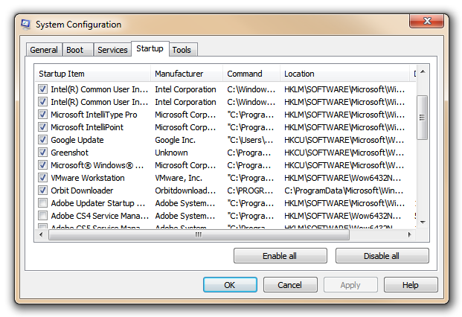Enable Adobe Updater Startup item
Image resolution: width=462 pixels, height=317 pixels.
[42, 203]
